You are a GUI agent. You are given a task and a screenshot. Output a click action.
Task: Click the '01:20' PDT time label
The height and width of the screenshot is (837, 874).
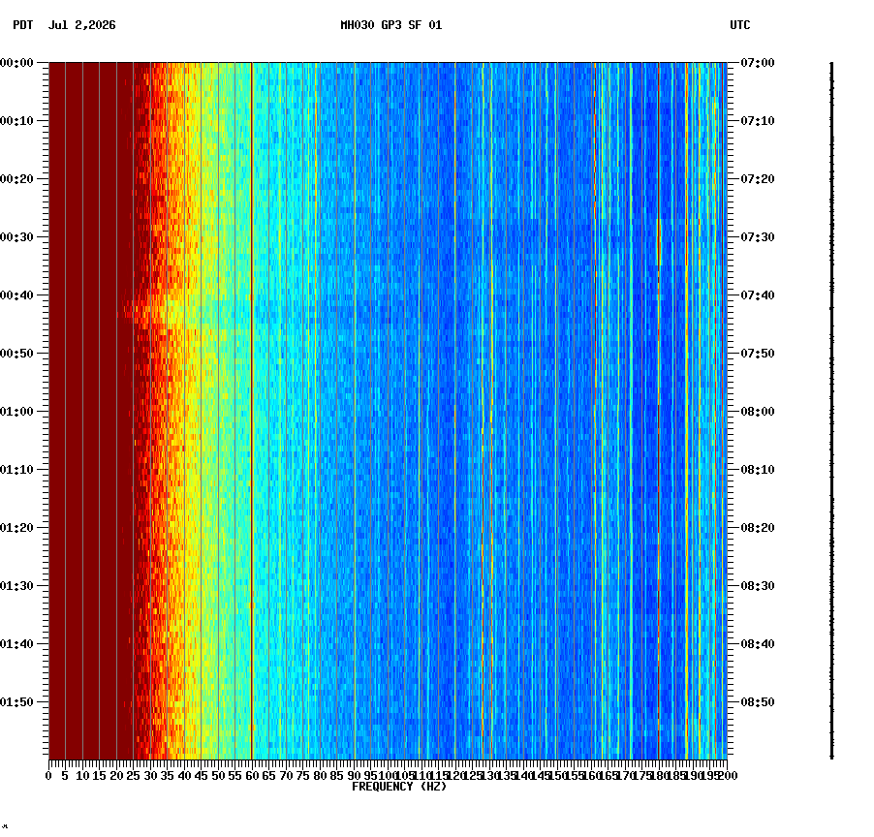click(16, 528)
